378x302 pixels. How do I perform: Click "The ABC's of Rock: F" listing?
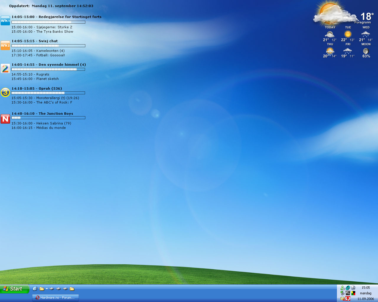(54, 102)
